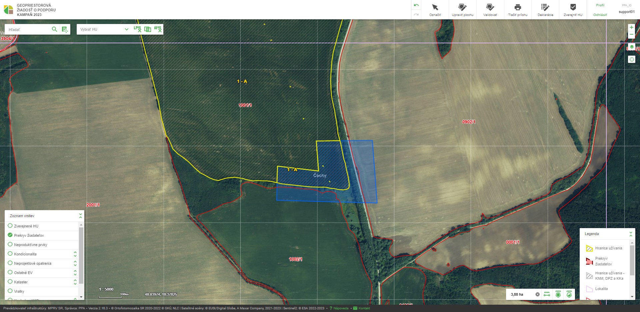Click Hranice užívania legend swatch
The height and width of the screenshot is (312, 640).
click(x=589, y=248)
